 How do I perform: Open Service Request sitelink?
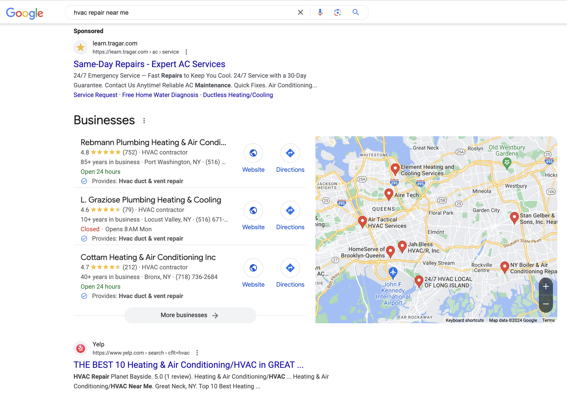(x=95, y=95)
